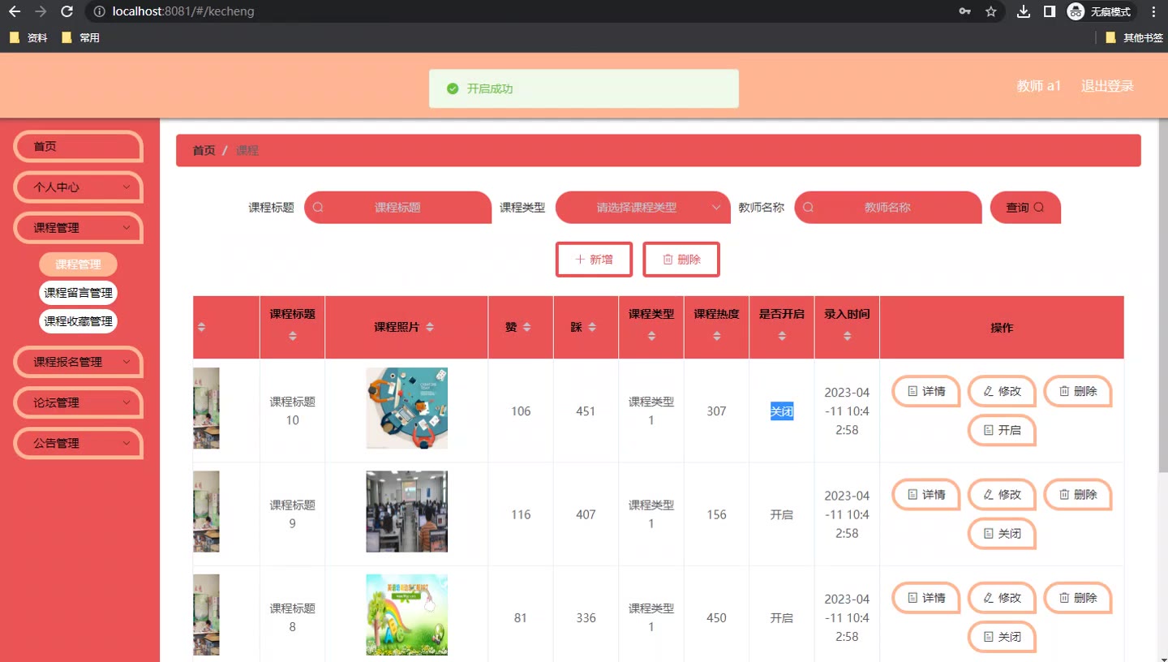The width and height of the screenshot is (1168, 662).
Task: Reload the current page
Action: click(x=67, y=11)
